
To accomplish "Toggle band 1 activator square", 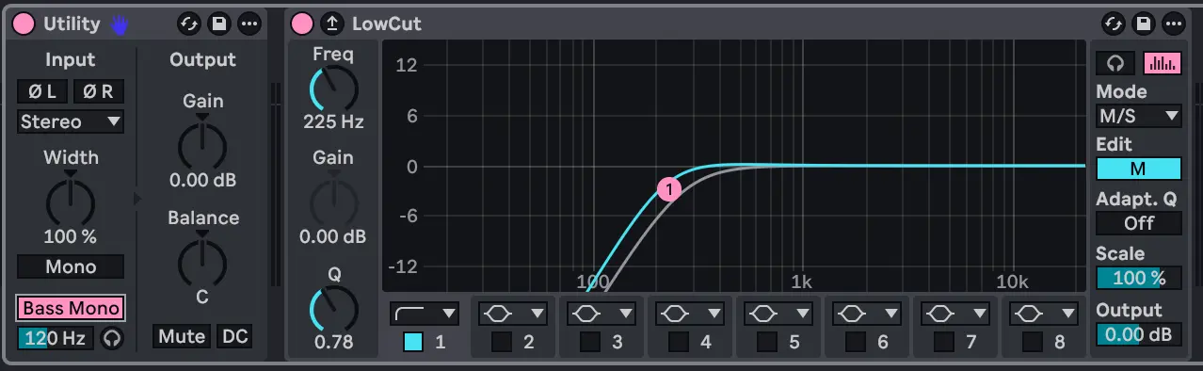I will point(412,342).
